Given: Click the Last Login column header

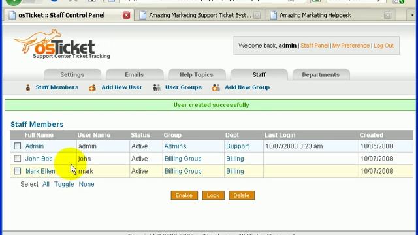Looking at the screenshot, I should coord(280,135).
